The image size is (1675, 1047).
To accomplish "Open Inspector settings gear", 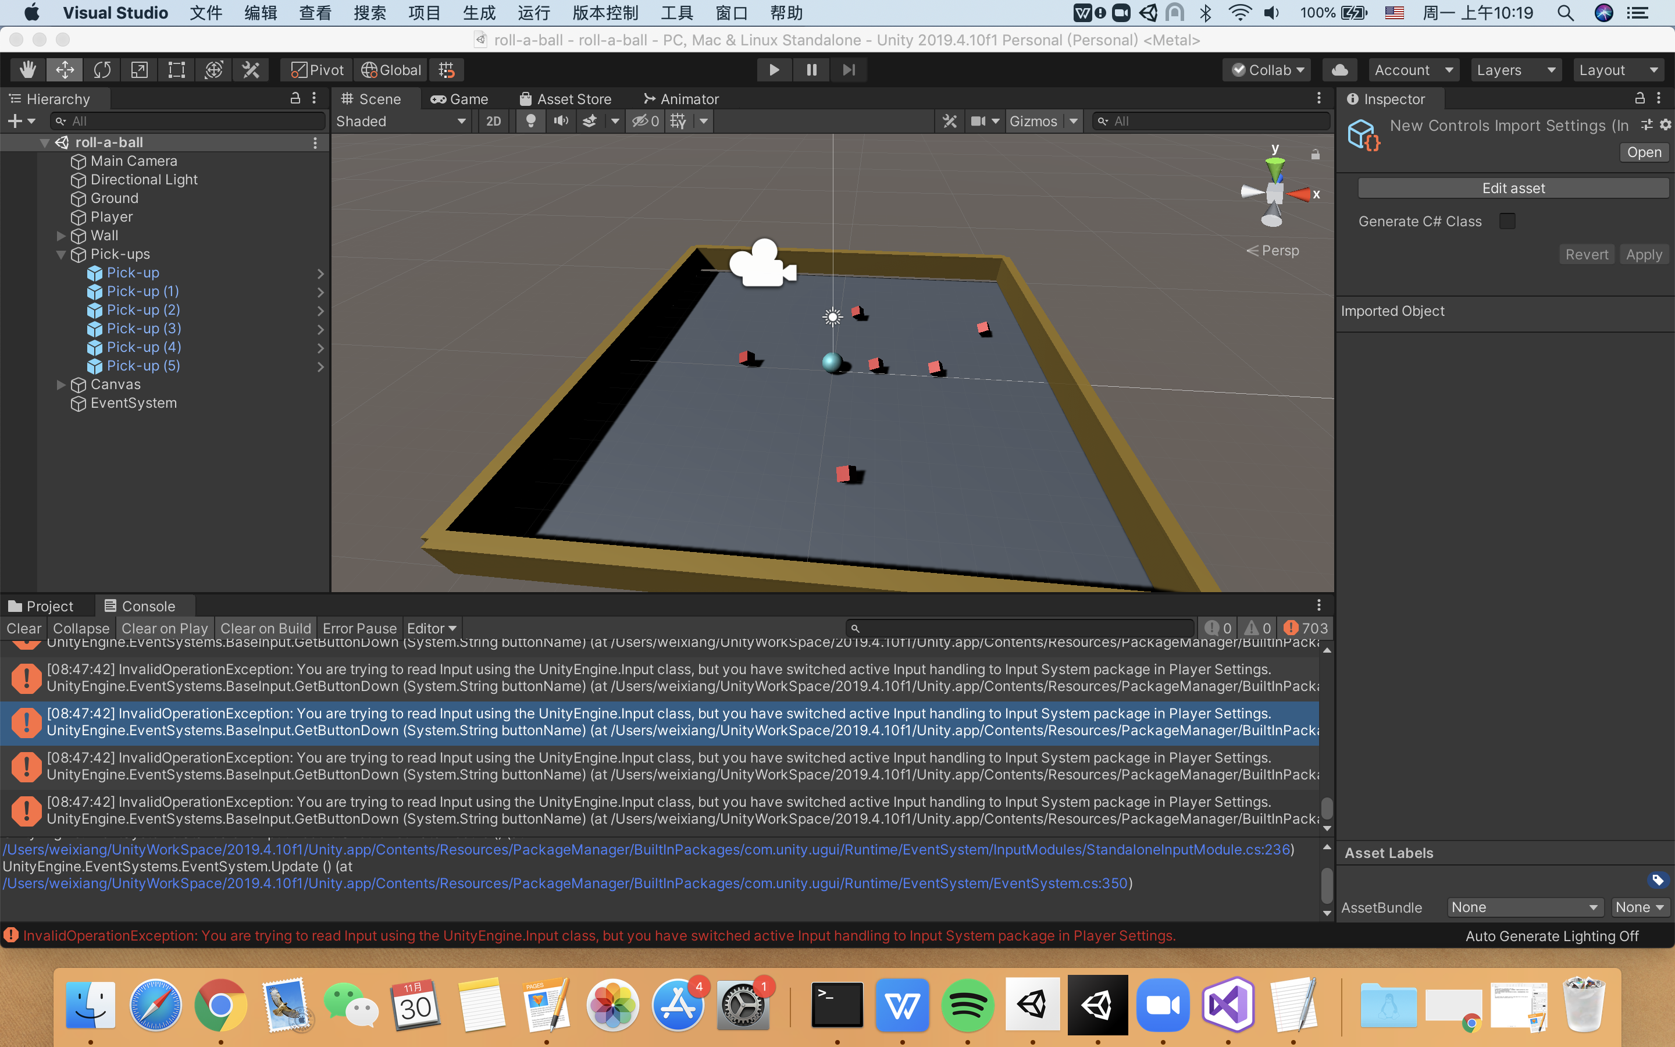I will click(x=1665, y=124).
